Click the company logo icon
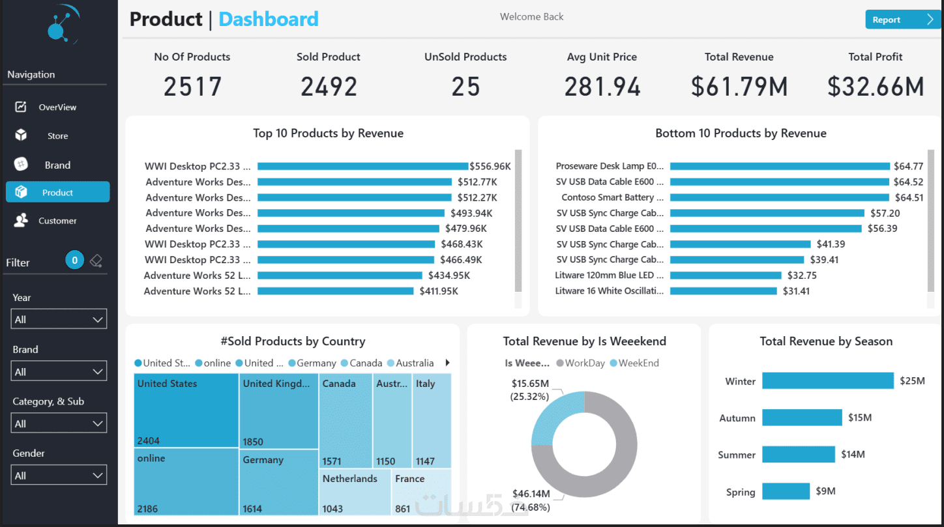The width and height of the screenshot is (944, 527). click(61, 26)
